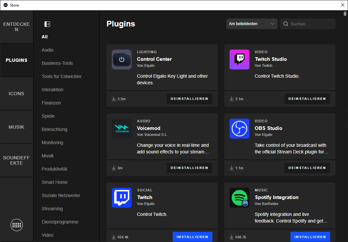The image size is (348, 242).
Task: Select the PLUGINS tab
Action: click(x=17, y=60)
